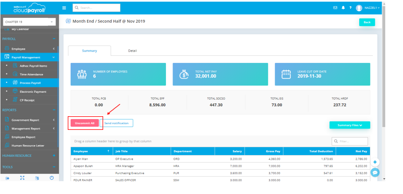
Task: Select Electronic Payment in sidebar
Action: (33, 91)
